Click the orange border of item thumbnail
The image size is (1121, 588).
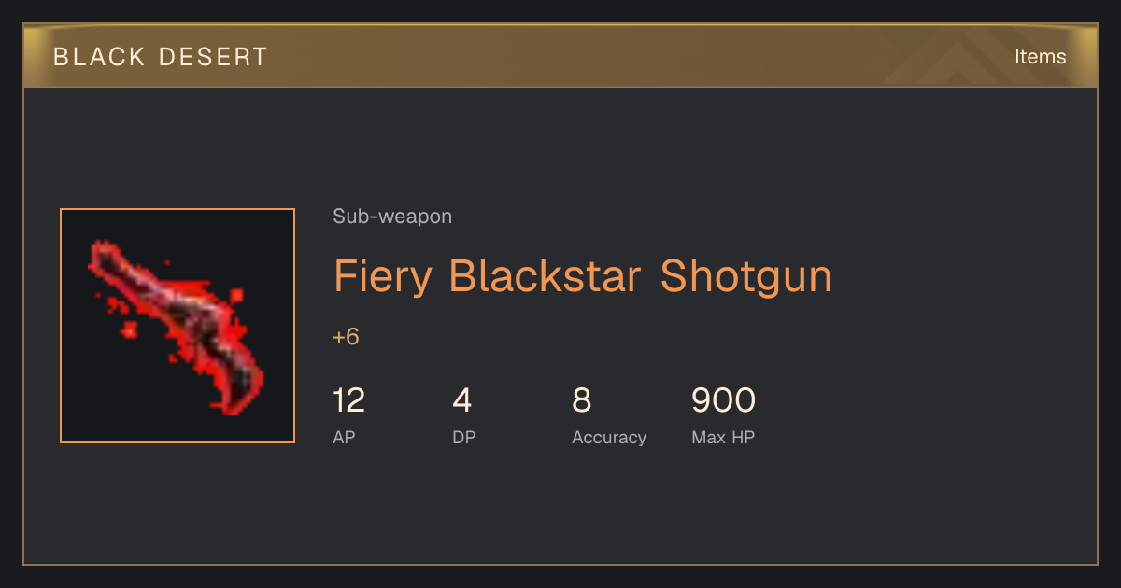point(177,209)
